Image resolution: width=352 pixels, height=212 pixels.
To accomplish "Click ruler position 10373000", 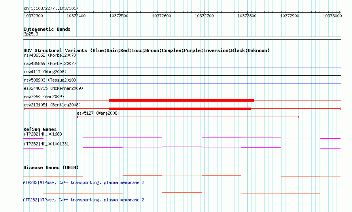I will (x=332, y=16).
